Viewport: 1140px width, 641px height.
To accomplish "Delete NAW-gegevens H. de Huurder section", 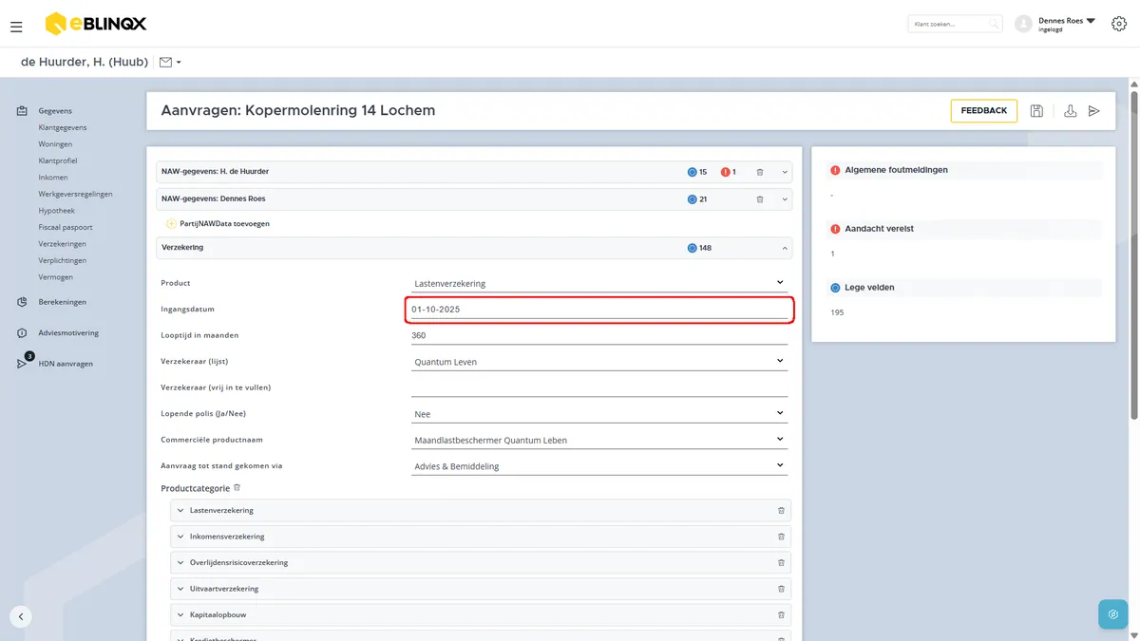I will 759,172.
